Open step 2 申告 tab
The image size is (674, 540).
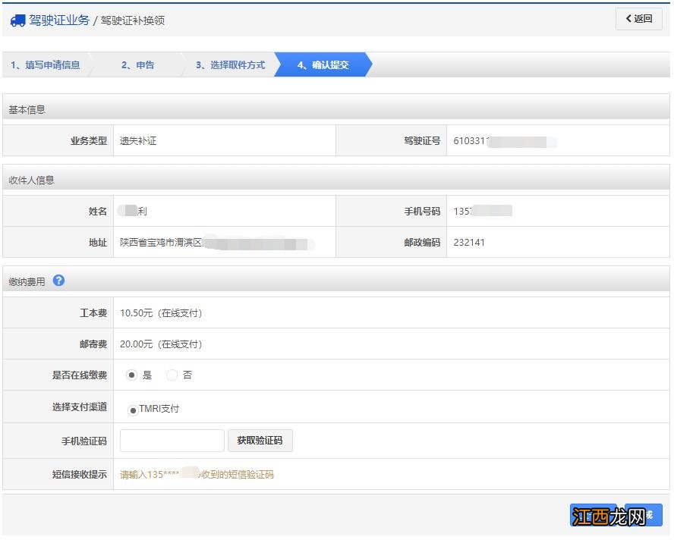click(137, 64)
